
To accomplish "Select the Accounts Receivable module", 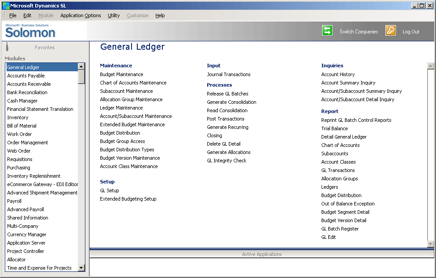I will [29, 84].
